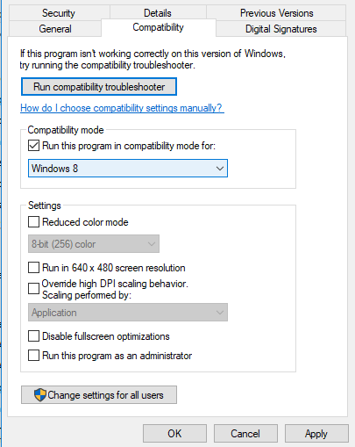The image size is (355, 447).
Task: Open the Windows 8 compatibility mode dropdown
Action: click(128, 169)
